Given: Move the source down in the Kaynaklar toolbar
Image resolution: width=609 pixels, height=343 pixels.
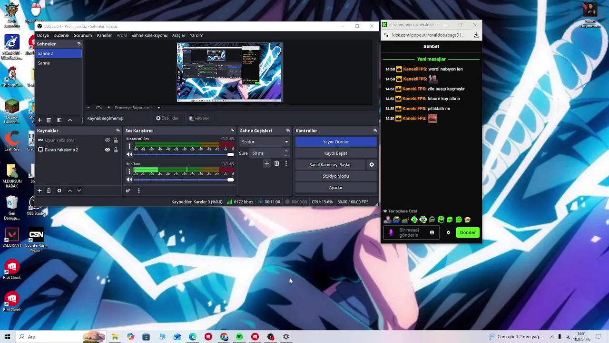Looking at the screenshot, I should tap(79, 191).
